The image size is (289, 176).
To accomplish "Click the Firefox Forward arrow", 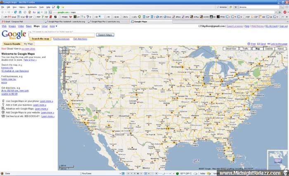I will click(9, 12).
